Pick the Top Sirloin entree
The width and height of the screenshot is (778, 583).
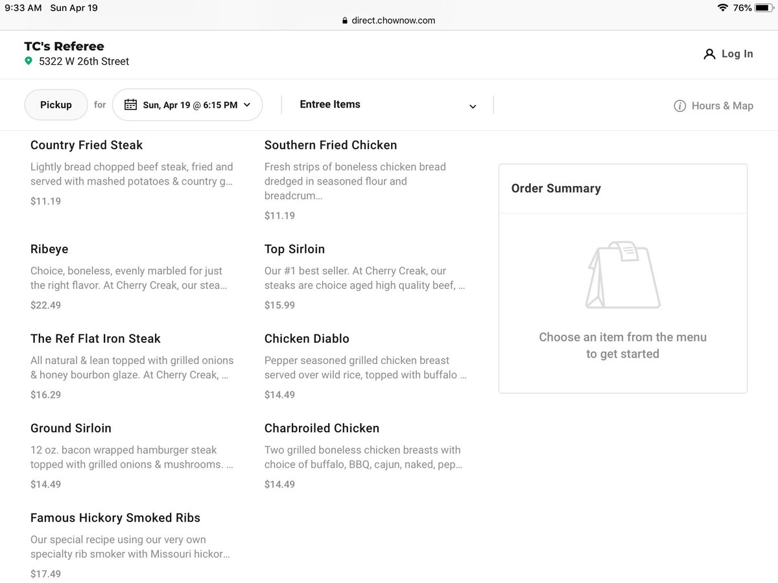(x=366, y=277)
